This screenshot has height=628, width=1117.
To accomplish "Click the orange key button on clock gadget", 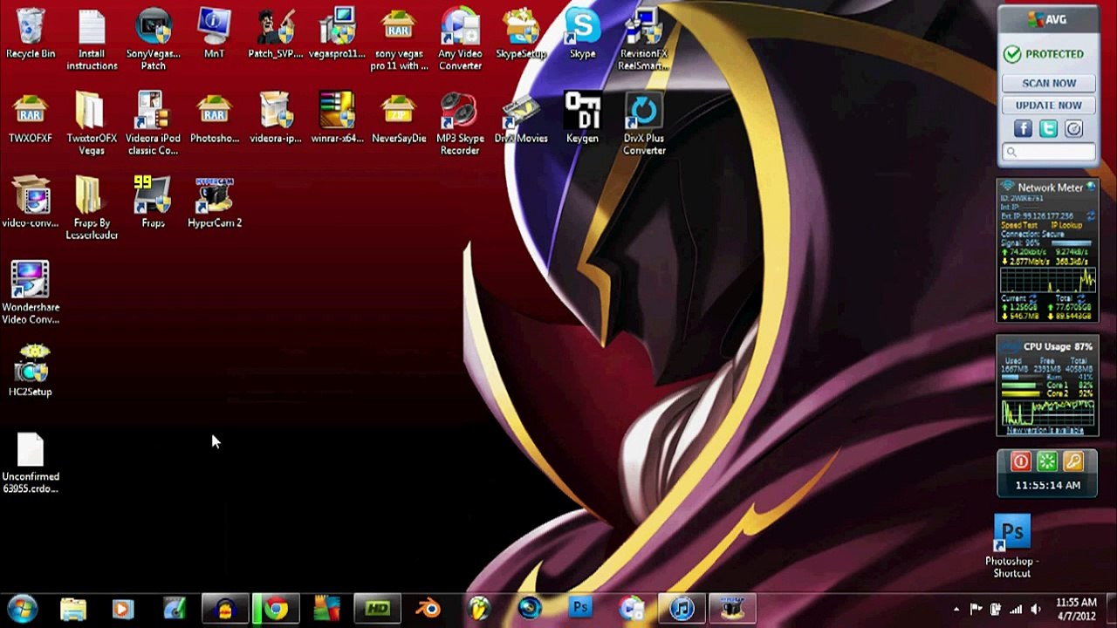I will tap(1073, 462).
